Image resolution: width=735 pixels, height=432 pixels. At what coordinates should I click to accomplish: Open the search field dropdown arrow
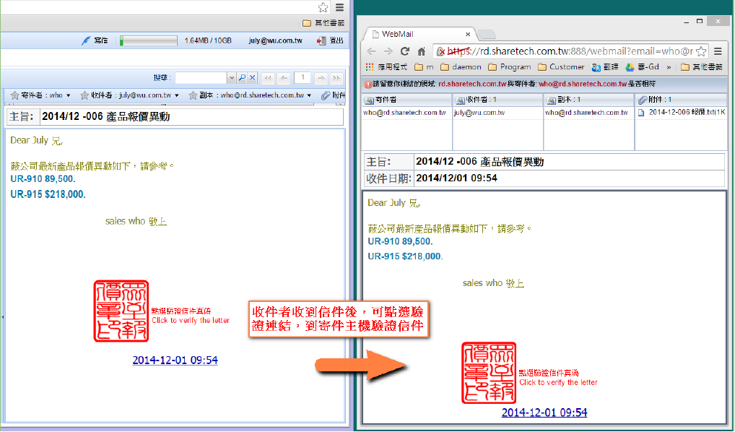click(x=231, y=77)
